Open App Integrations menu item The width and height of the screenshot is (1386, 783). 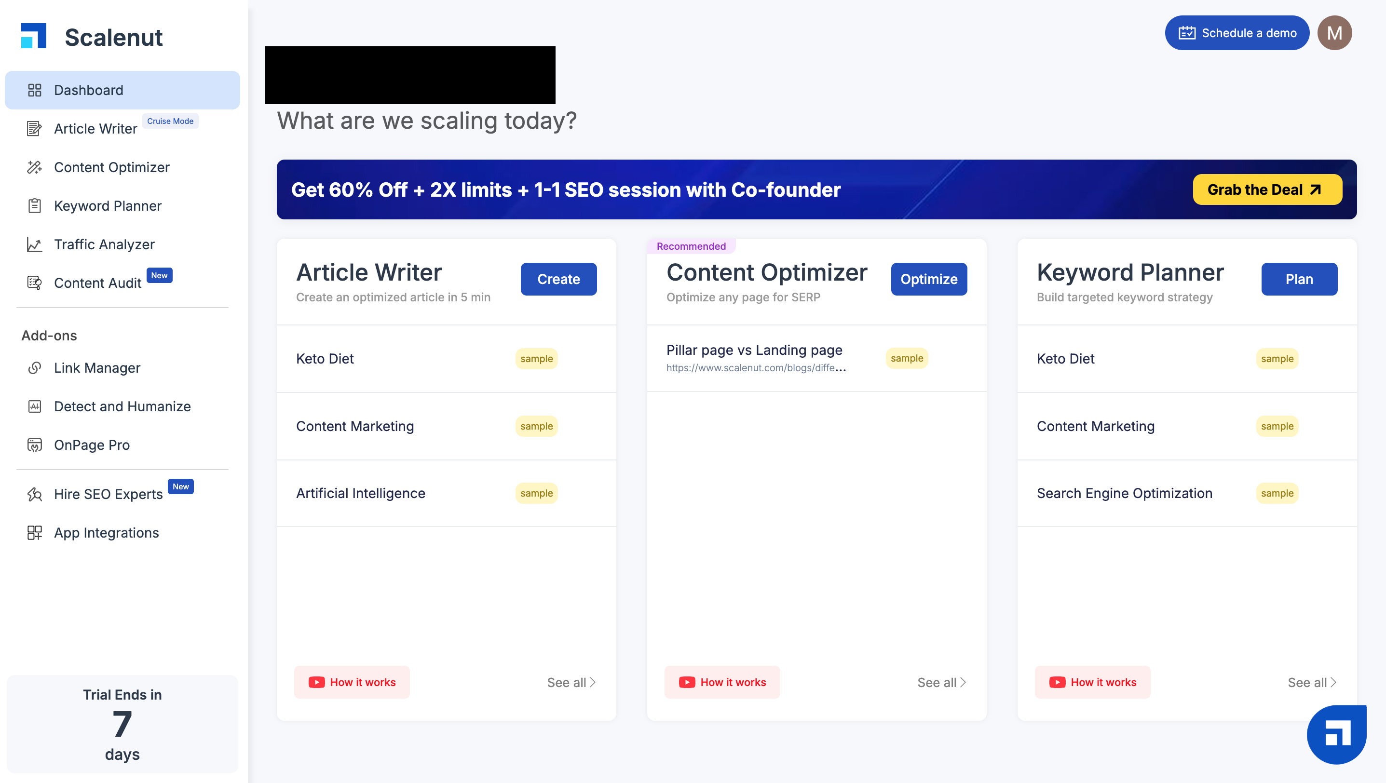click(107, 533)
